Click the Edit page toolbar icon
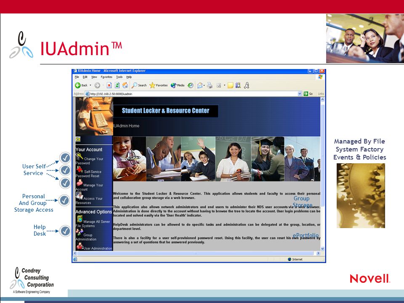Image resolution: width=404 pixels, height=303 pixels. coord(219,85)
